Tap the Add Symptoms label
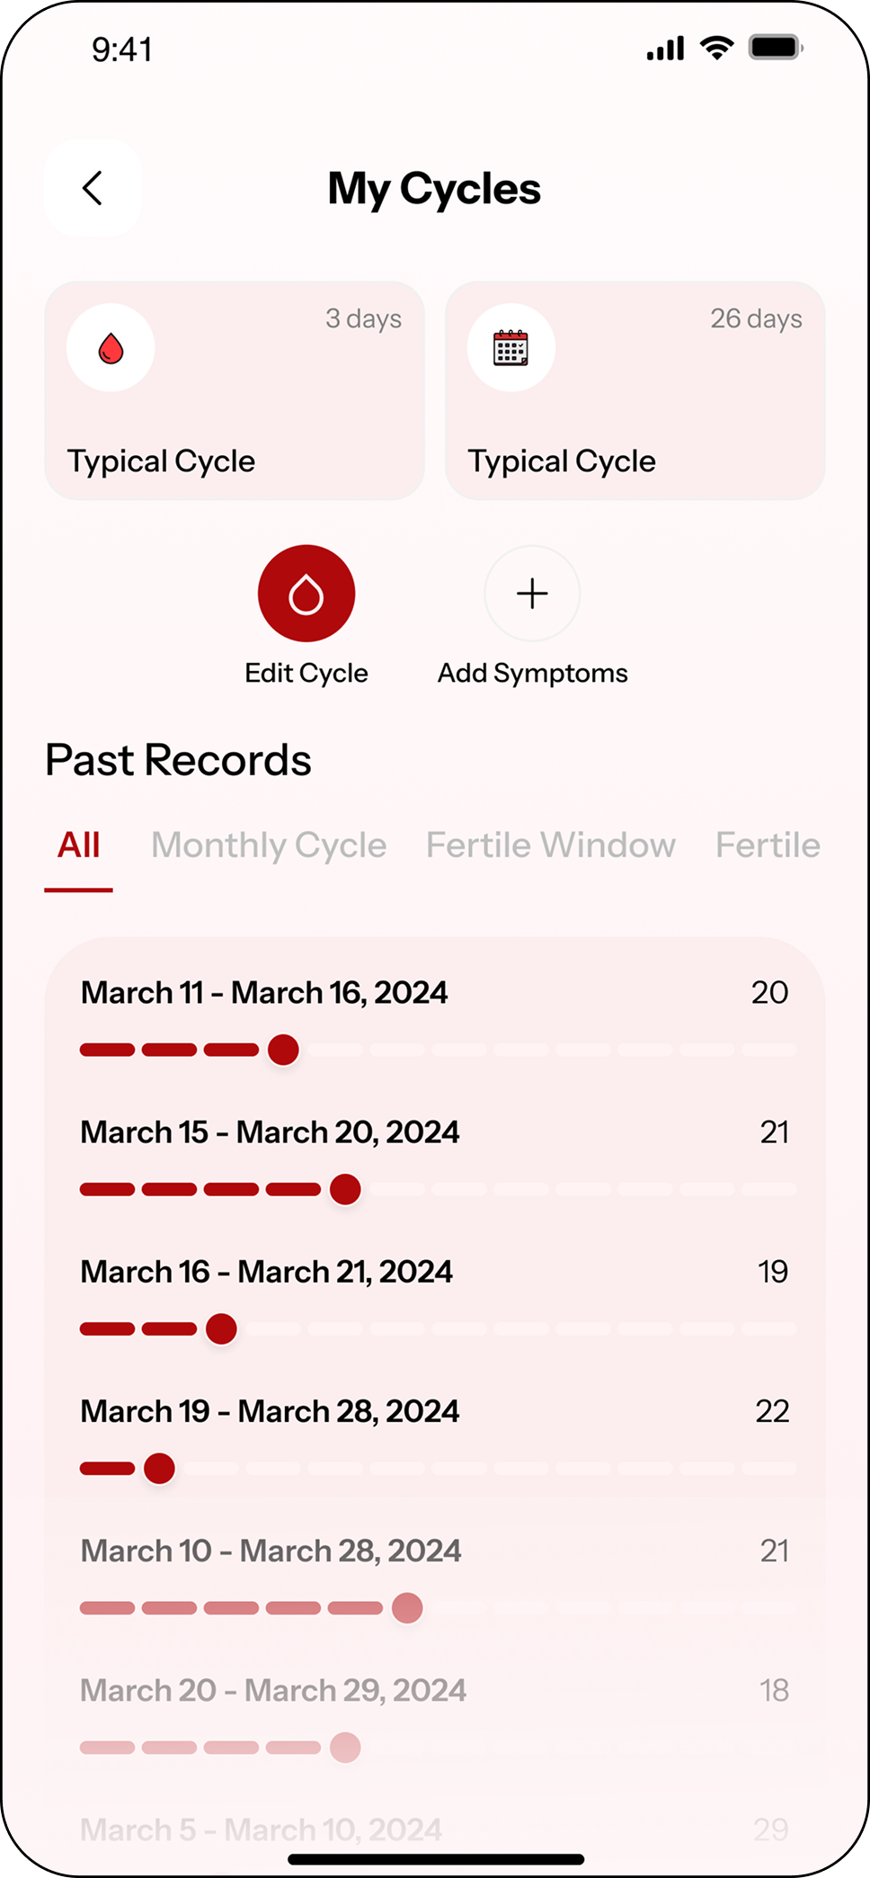This screenshot has width=870, height=1878. click(x=532, y=674)
